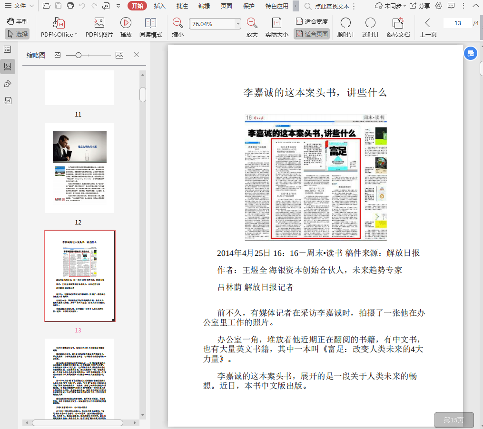
Task: Zoom in using the 放大 icon
Action: (252, 27)
